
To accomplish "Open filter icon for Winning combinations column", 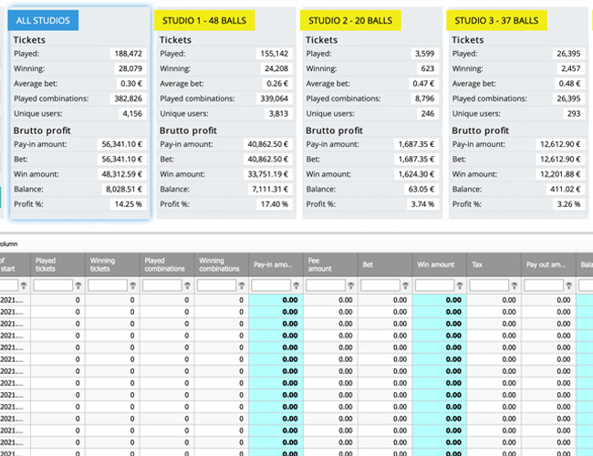I will tap(242, 285).
